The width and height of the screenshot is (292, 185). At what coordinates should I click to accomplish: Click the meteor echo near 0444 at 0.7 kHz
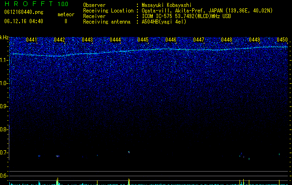click(x=129, y=152)
